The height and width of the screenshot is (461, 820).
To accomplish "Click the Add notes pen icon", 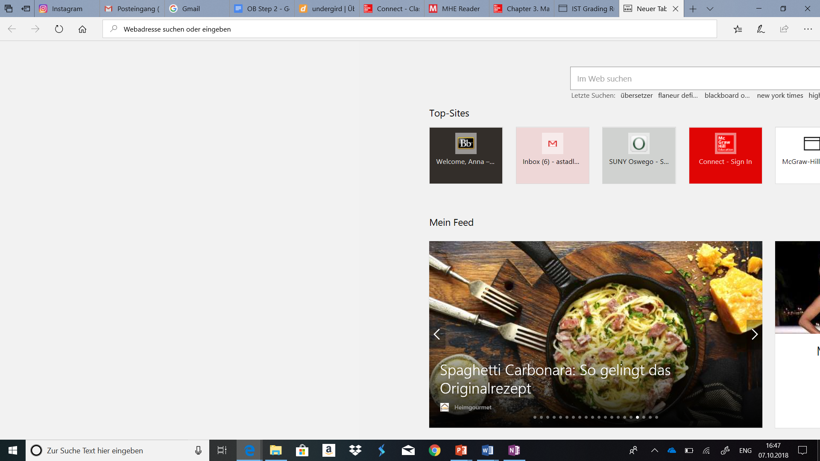I will tap(761, 29).
